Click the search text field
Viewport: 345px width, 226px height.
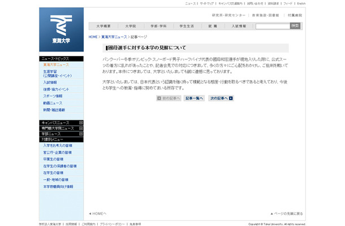coord(273,27)
